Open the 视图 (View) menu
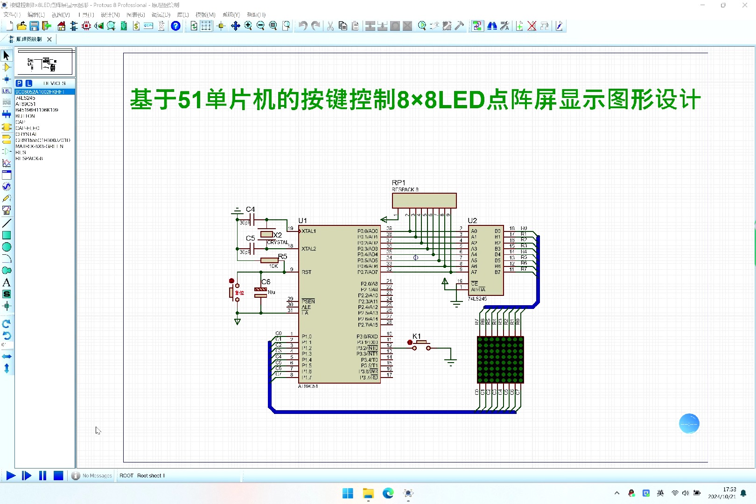The image size is (756, 504). point(61,15)
